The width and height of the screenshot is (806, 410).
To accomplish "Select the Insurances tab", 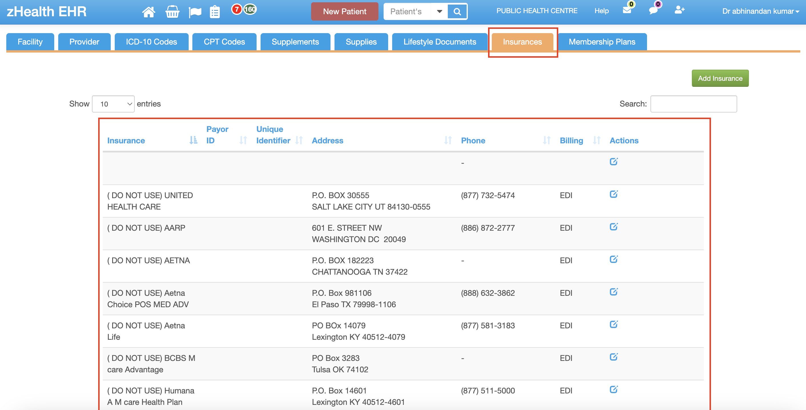I will pyautogui.click(x=522, y=42).
